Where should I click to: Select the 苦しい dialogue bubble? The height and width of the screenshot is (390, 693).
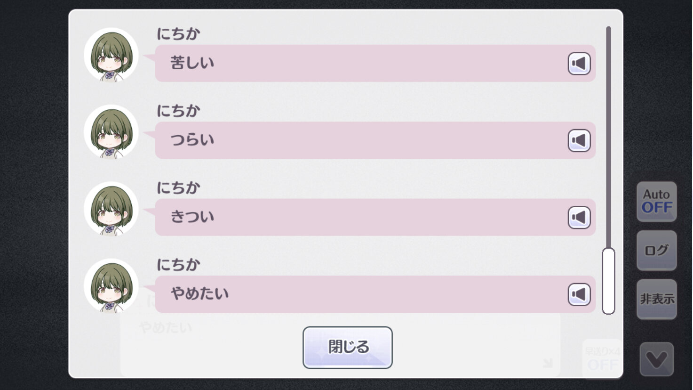pyautogui.click(x=375, y=64)
